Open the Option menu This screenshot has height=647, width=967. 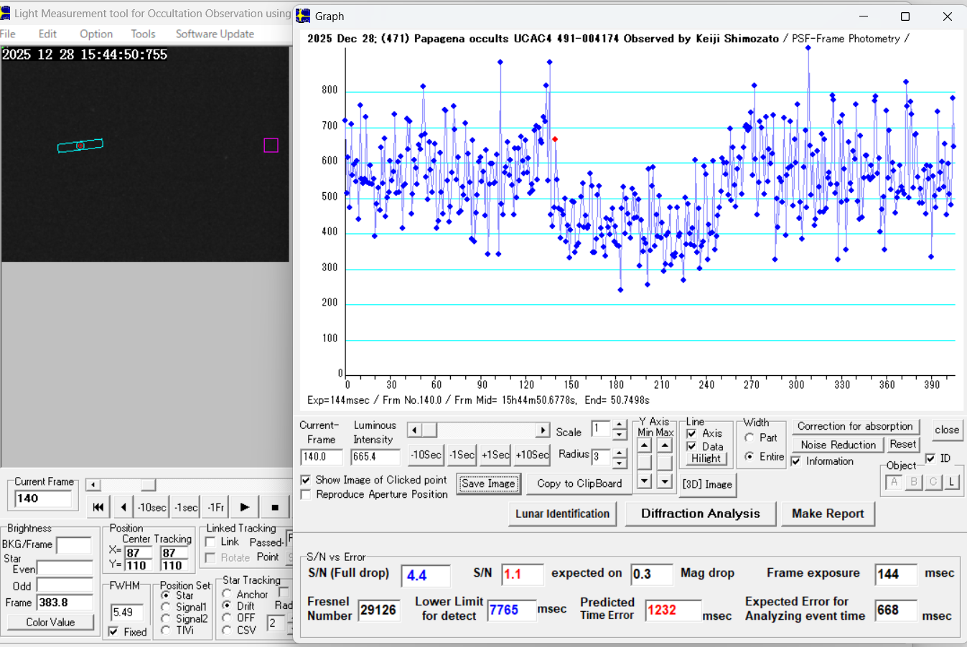pos(96,34)
